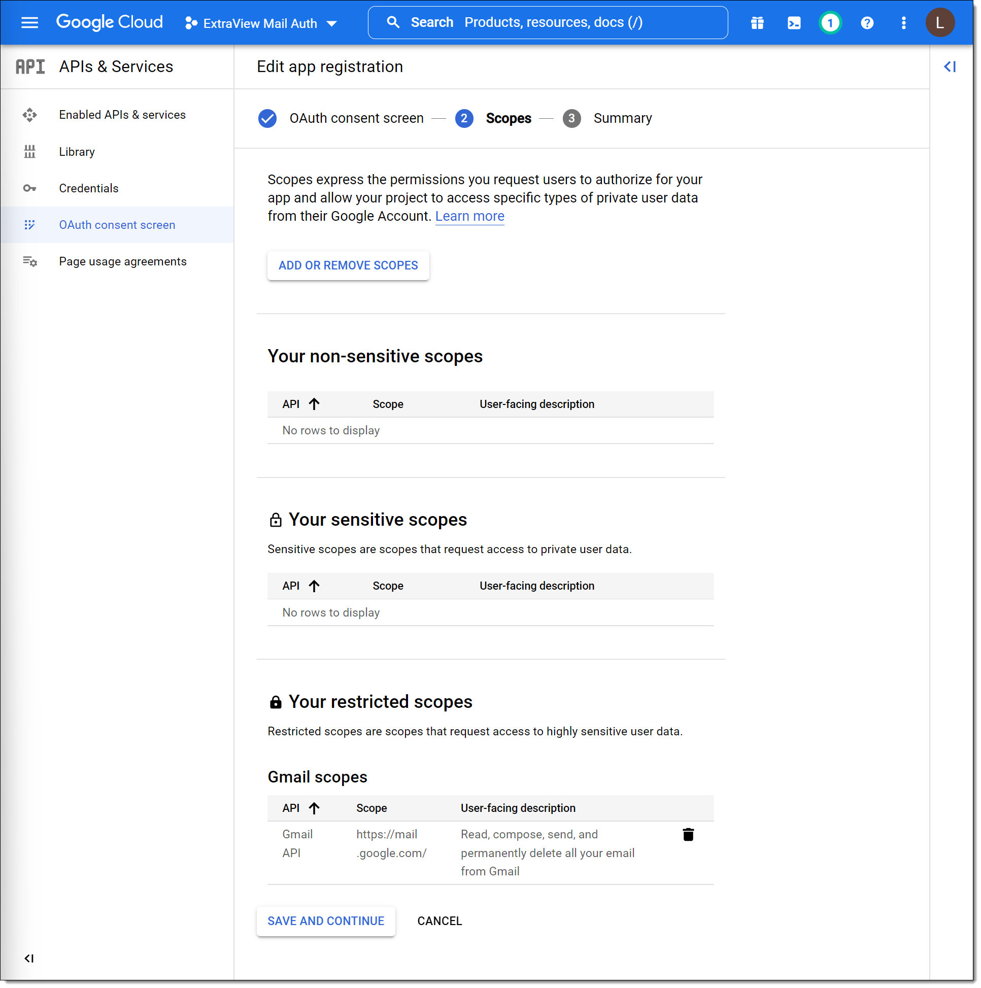The image size is (981, 988).
Task: Sort Gmail scopes by API column
Action: (301, 808)
